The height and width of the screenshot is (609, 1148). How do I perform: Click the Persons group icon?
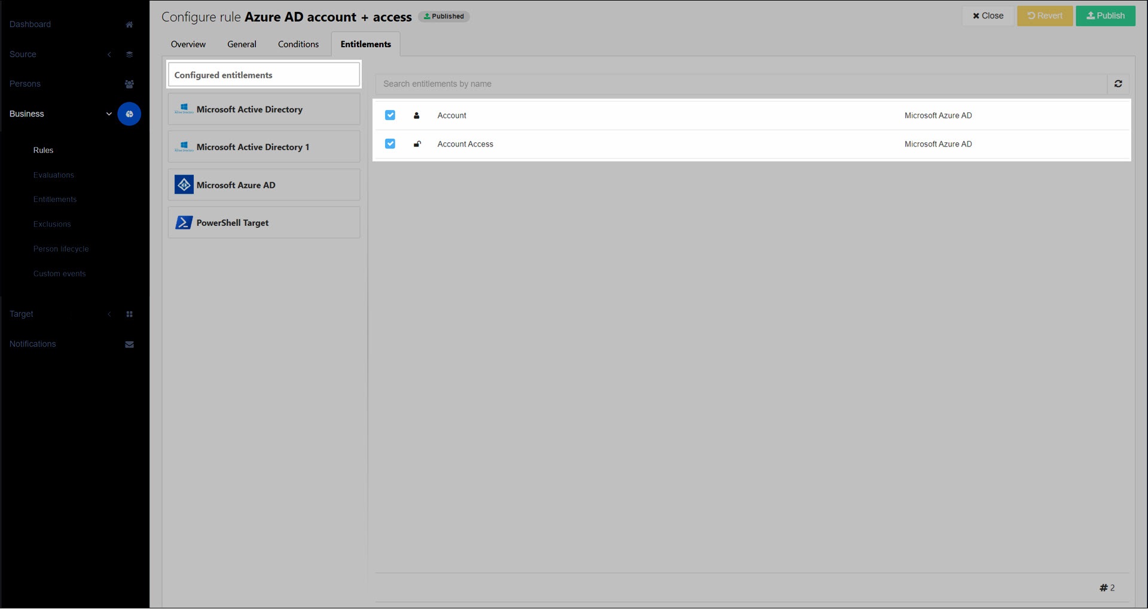(x=129, y=84)
